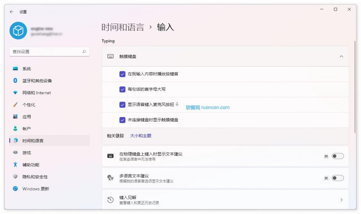Open 隐私和安全性 settings in sidebar

[35, 177]
